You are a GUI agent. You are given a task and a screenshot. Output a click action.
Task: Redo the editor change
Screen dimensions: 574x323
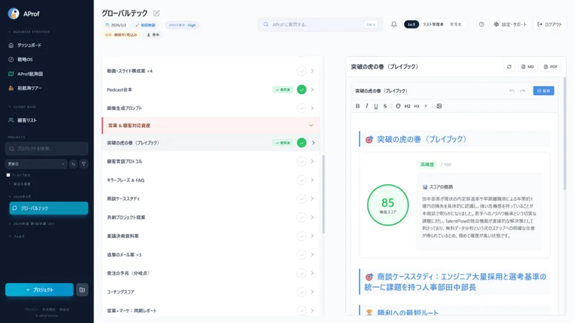pyautogui.click(x=522, y=91)
